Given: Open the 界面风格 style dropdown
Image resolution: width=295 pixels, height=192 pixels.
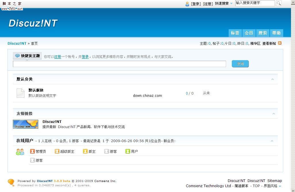Looking at the screenshot, I should click(272, 186).
